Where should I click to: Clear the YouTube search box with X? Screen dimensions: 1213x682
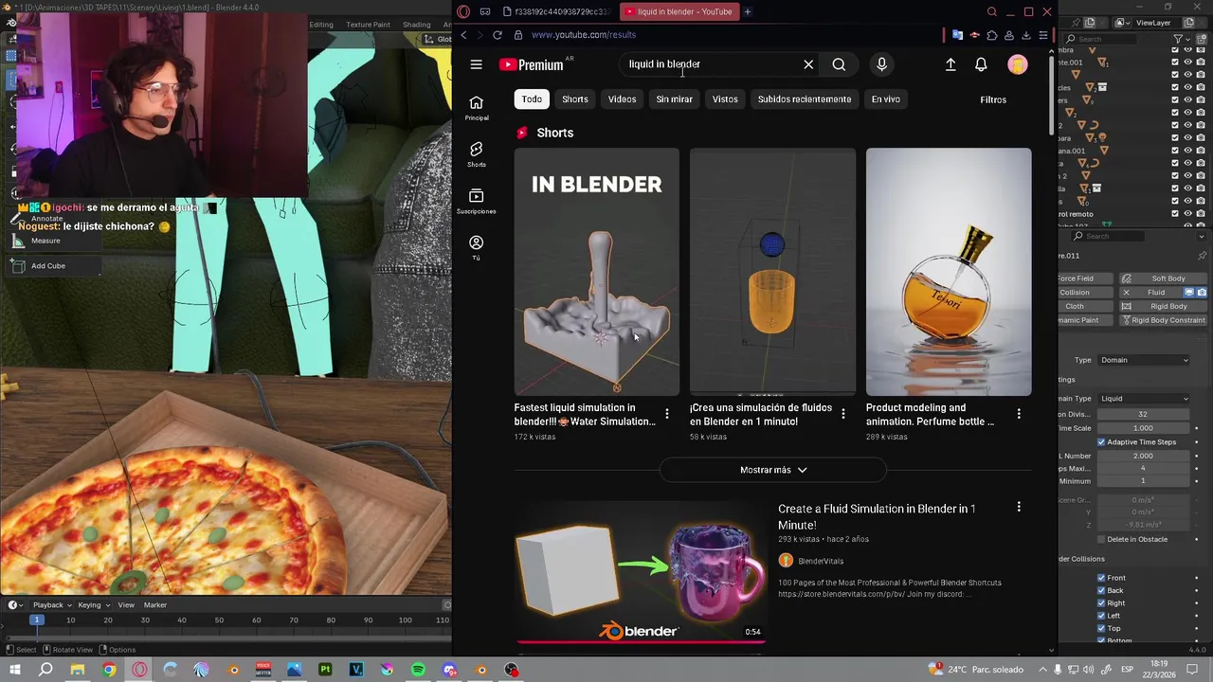[808, 64]
